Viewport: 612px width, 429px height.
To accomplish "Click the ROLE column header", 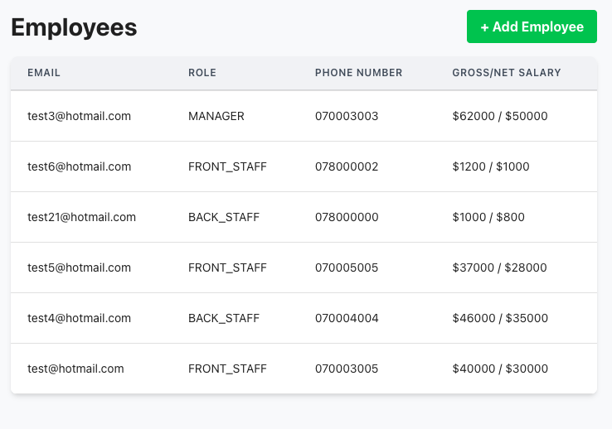I will click(202, 73).
